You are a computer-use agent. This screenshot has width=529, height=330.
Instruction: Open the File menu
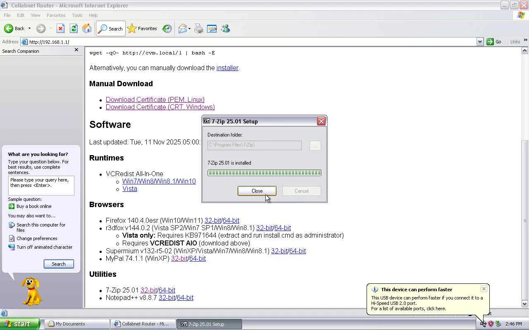7,15
